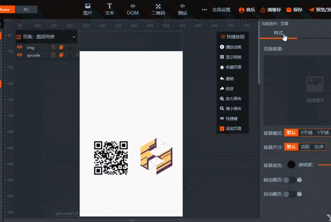This screenshot has height=222, width=331.
Task: Add a 二维码 QR code element
Action: click(158, 9)
